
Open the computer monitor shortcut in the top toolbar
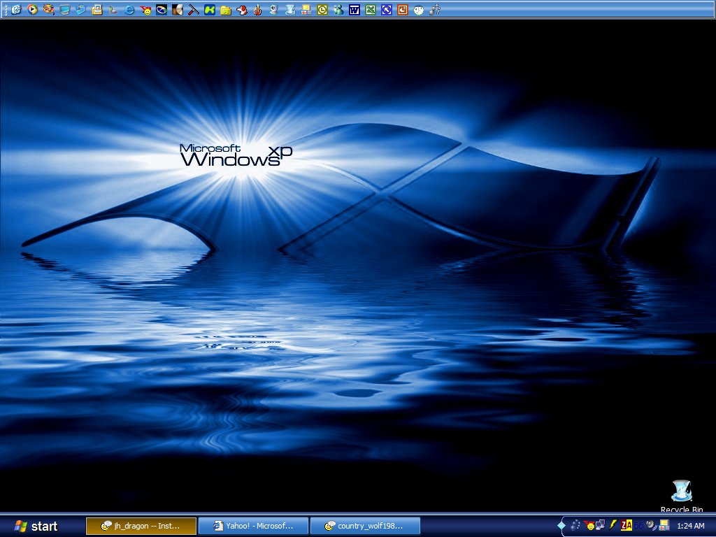tap(65, 9)
